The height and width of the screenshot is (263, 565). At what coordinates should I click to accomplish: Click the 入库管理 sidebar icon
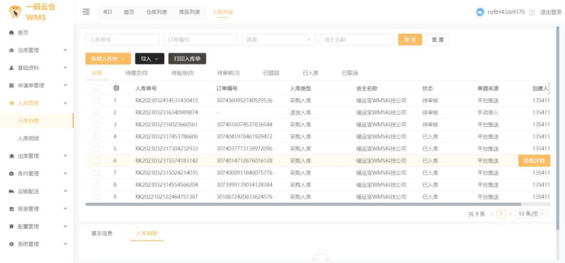(11, 103)
